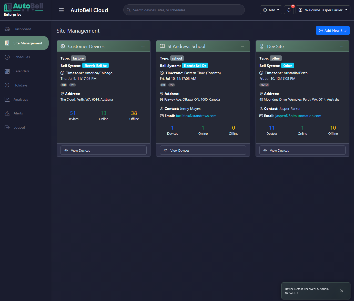The width and height of the screenshot is (354, 301).
Task: Close the Device Details Received notification
Action: point(342,291)
